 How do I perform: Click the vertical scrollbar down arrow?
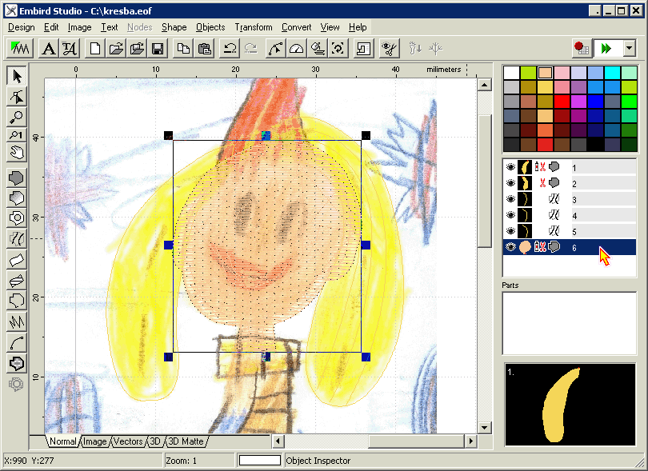coord(484,427)
